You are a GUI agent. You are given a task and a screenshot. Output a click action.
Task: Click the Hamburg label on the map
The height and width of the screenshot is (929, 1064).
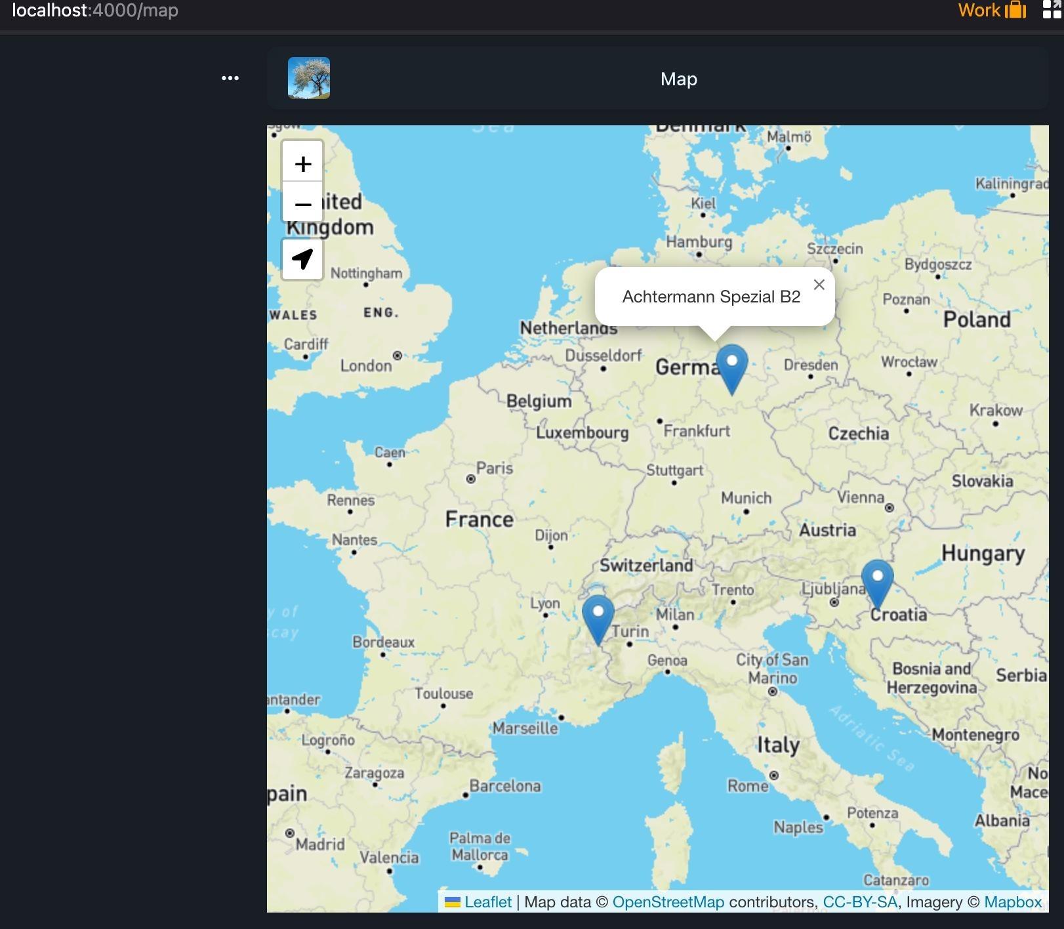click(699, 241)
